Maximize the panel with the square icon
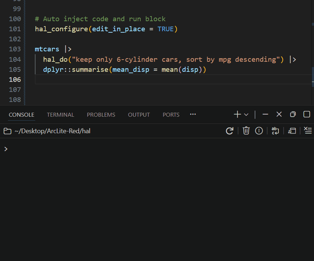 pos(306,114)
